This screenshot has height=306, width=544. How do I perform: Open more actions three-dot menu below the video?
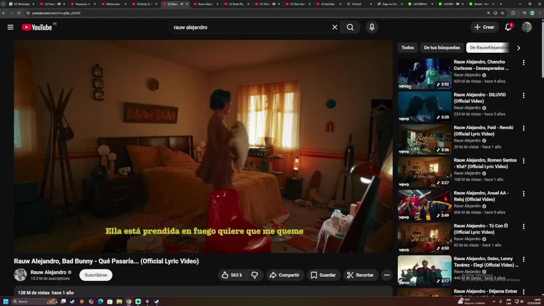coord(387,275)
